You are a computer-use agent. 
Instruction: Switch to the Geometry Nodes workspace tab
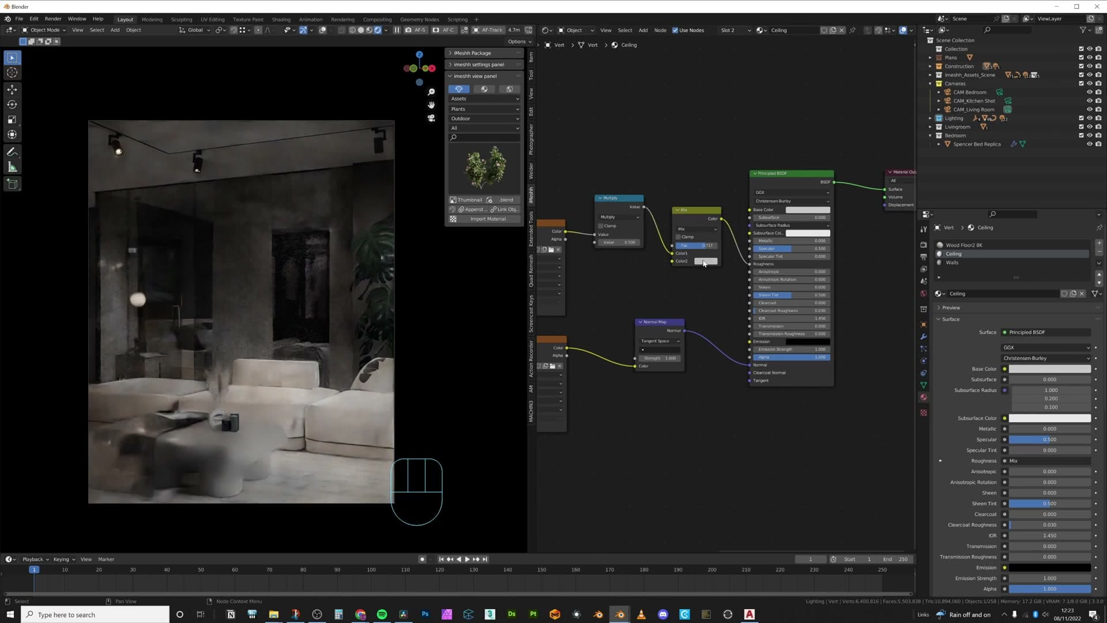(x=420, y=20)
